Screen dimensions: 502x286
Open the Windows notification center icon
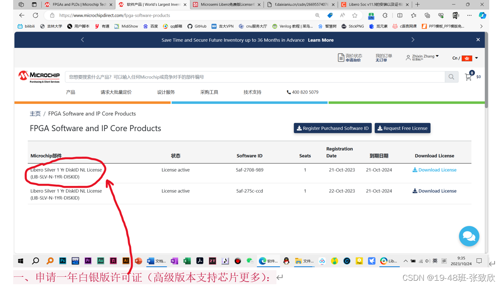pos(479,261)
